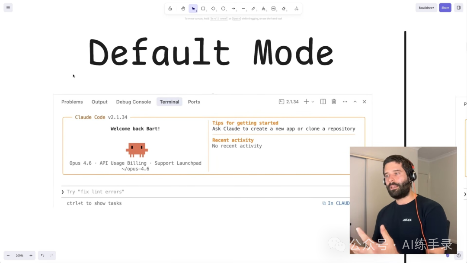Viewport: 467px width, 263px height.
Task: Select the Draw pencil tool
Action: click(x=253, y=9)
